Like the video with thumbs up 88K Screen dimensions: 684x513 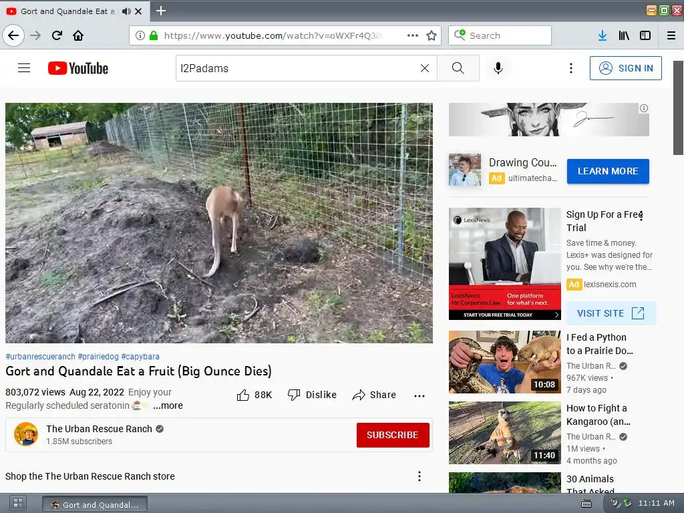coord(254,395)
